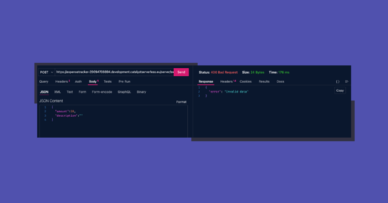Switch to the Cookies tab
The height and width of the screenshot is (203, 388).
point(246,82)
